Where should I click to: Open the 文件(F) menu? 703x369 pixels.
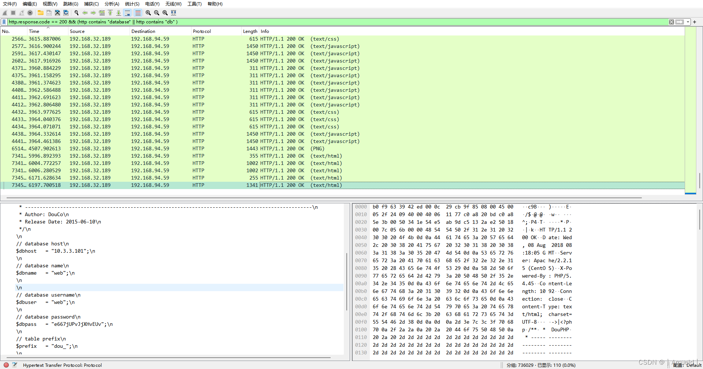10,4
